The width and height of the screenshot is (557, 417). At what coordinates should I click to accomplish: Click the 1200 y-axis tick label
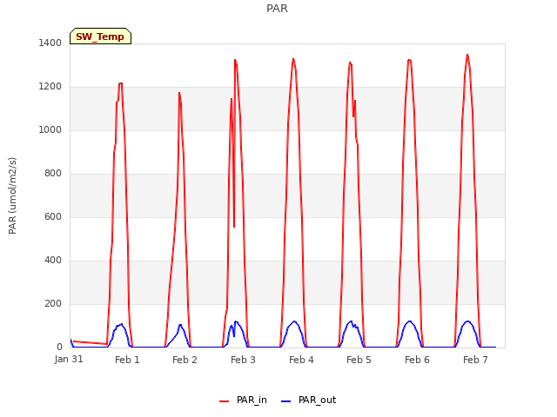(50, 87)
